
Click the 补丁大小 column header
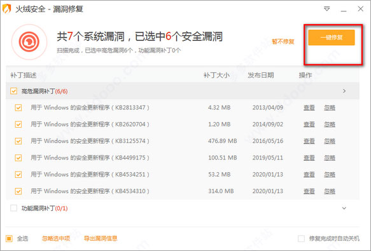pos(216,76)
